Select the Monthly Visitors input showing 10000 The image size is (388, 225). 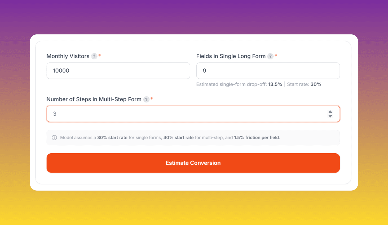point(118,71)
